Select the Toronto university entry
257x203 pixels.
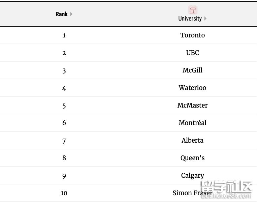(193, 35)
